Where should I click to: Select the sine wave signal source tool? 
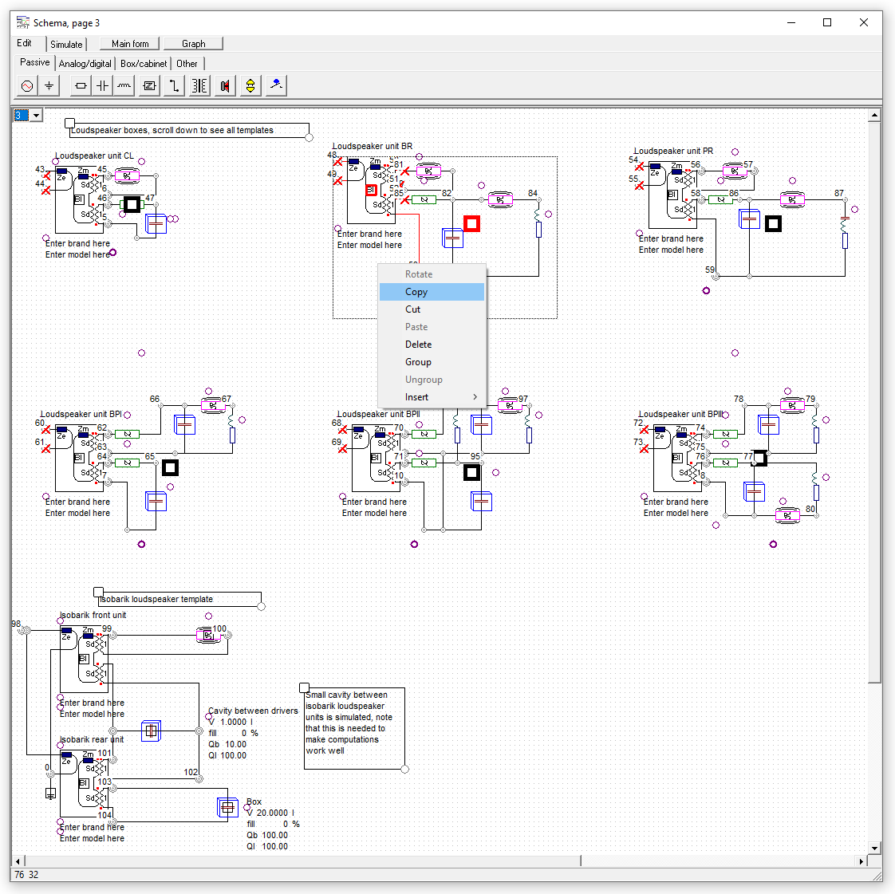point(26,85)
